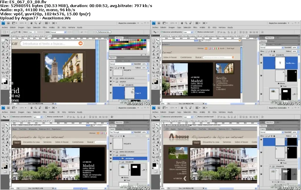Select the Eyedropper tool in 00:03:35 frame
Viewport: 301px width, 190px height.
158,47
